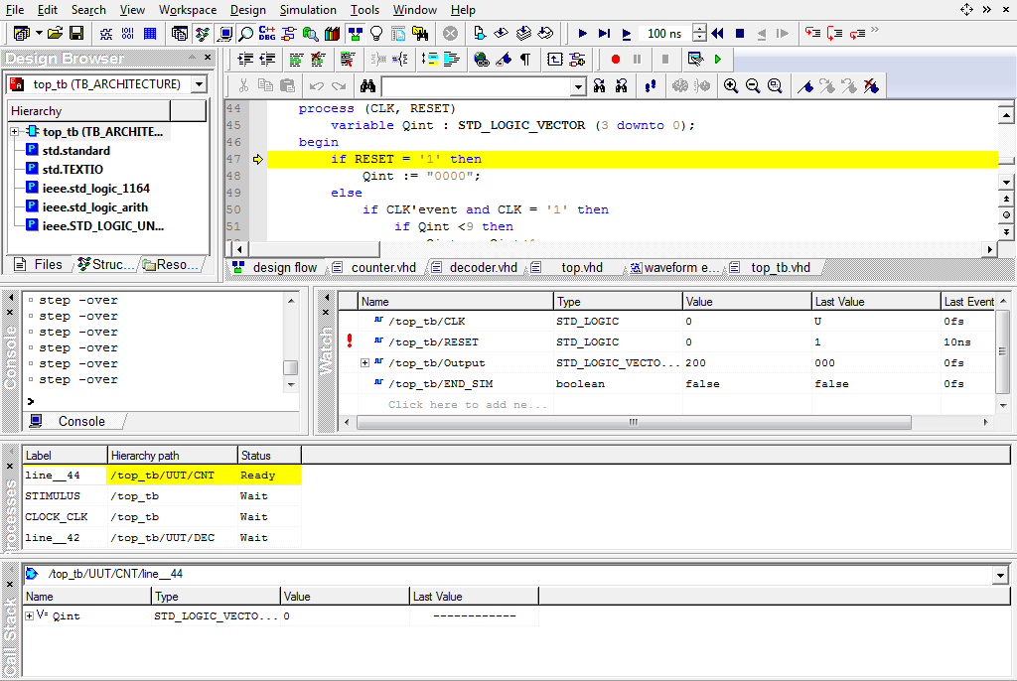Click the 100 ns time stepper up arrow

[x=699, y=29]
